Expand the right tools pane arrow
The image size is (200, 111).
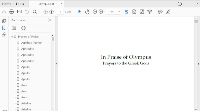click(x=198, y=64)
